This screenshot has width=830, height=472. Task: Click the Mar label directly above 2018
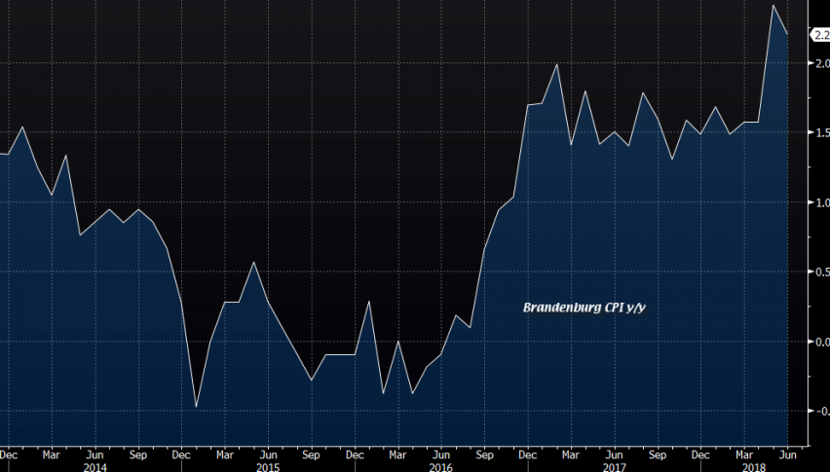pyautogui.click(x=745, y=454)
